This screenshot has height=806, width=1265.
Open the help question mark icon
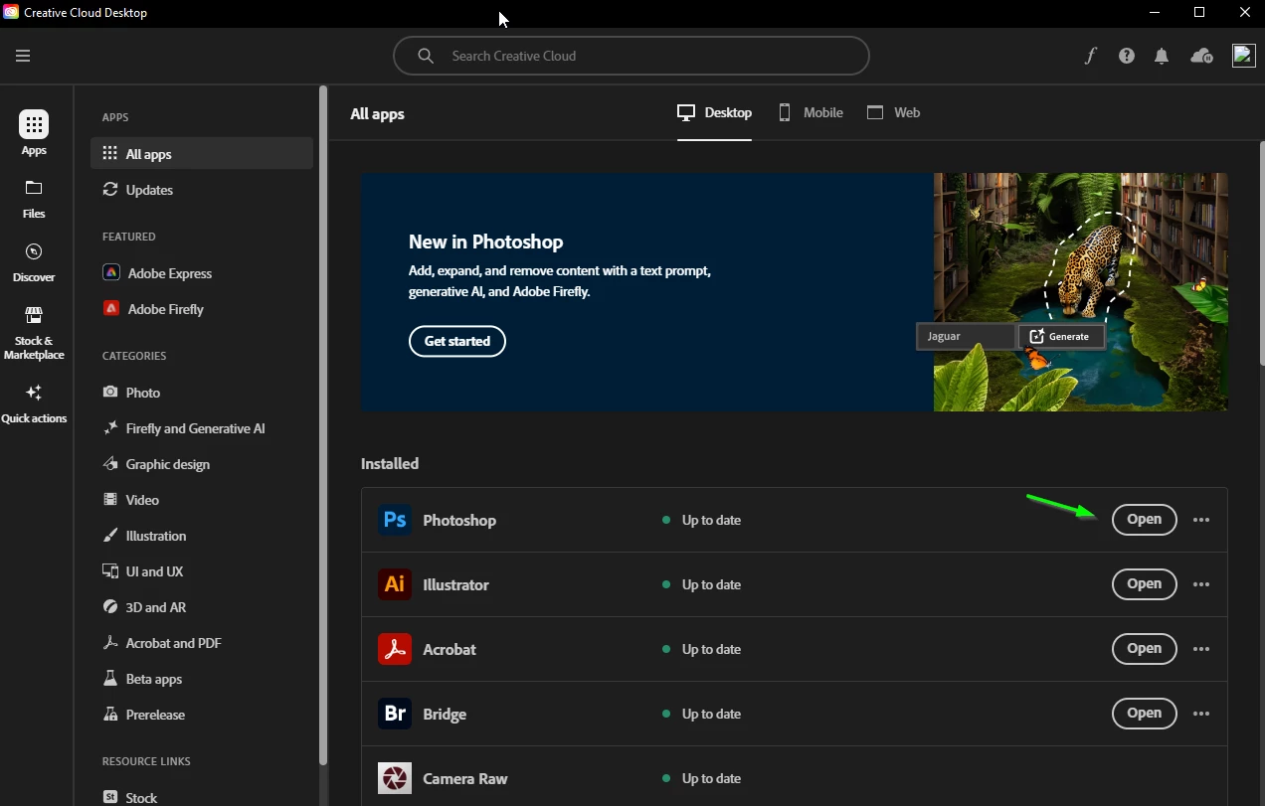[1126, 56]
